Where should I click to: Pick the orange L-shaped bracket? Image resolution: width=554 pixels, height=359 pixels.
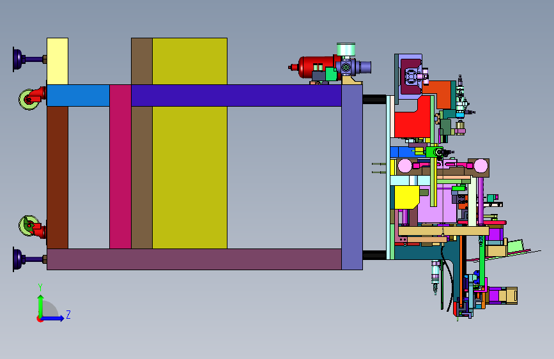point(441,93)
